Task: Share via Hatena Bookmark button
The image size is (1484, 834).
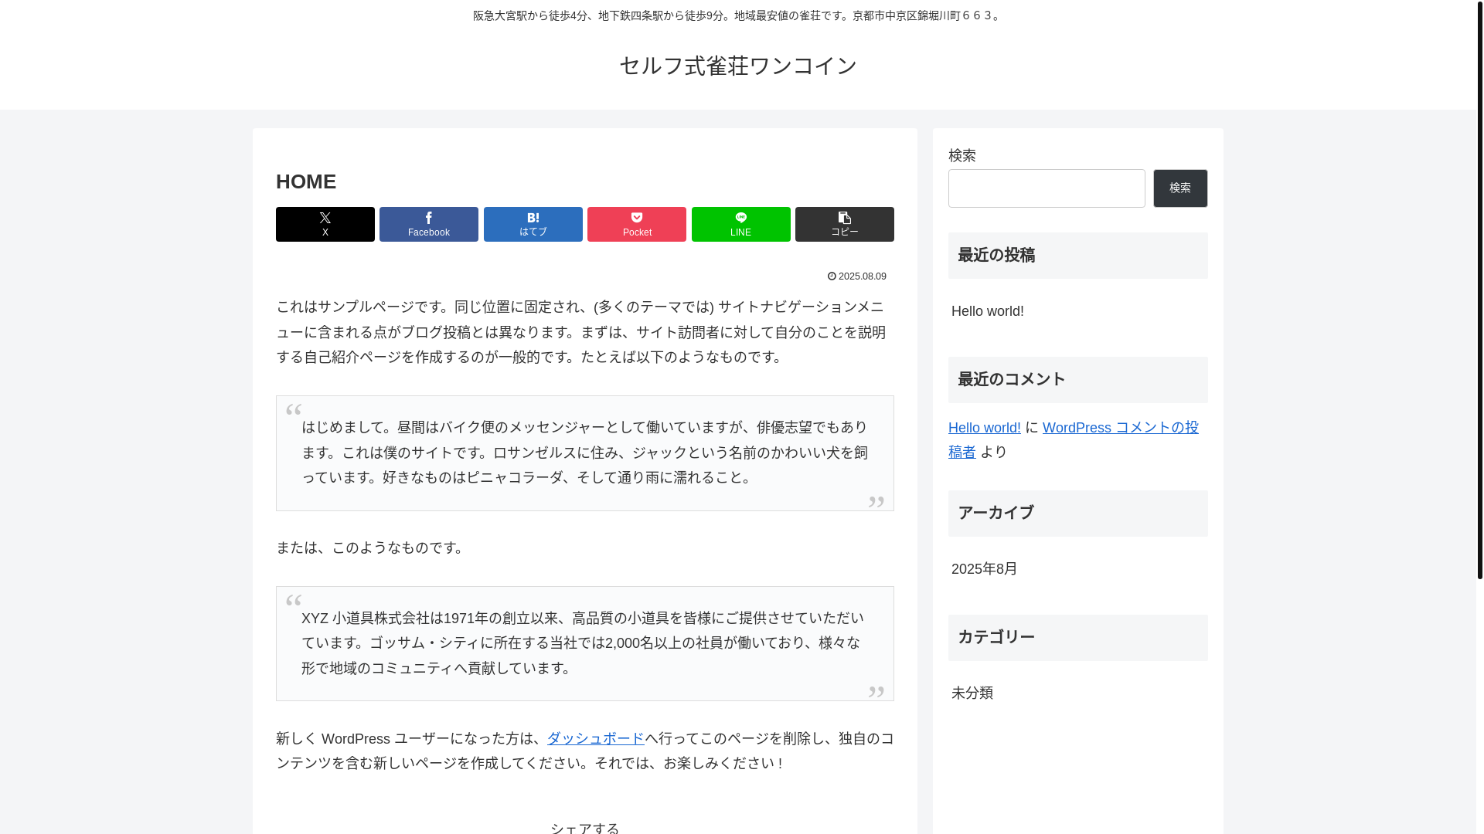Action: click(x=533, y=224)
